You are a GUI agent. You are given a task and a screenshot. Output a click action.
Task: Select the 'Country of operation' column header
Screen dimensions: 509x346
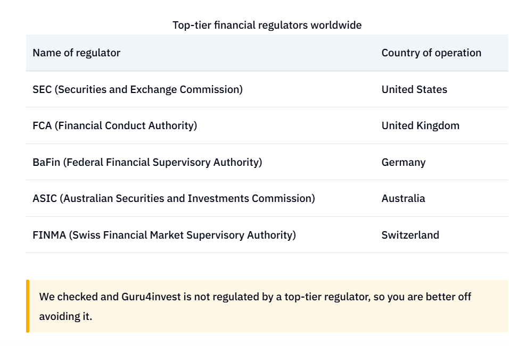click(431, 53)
